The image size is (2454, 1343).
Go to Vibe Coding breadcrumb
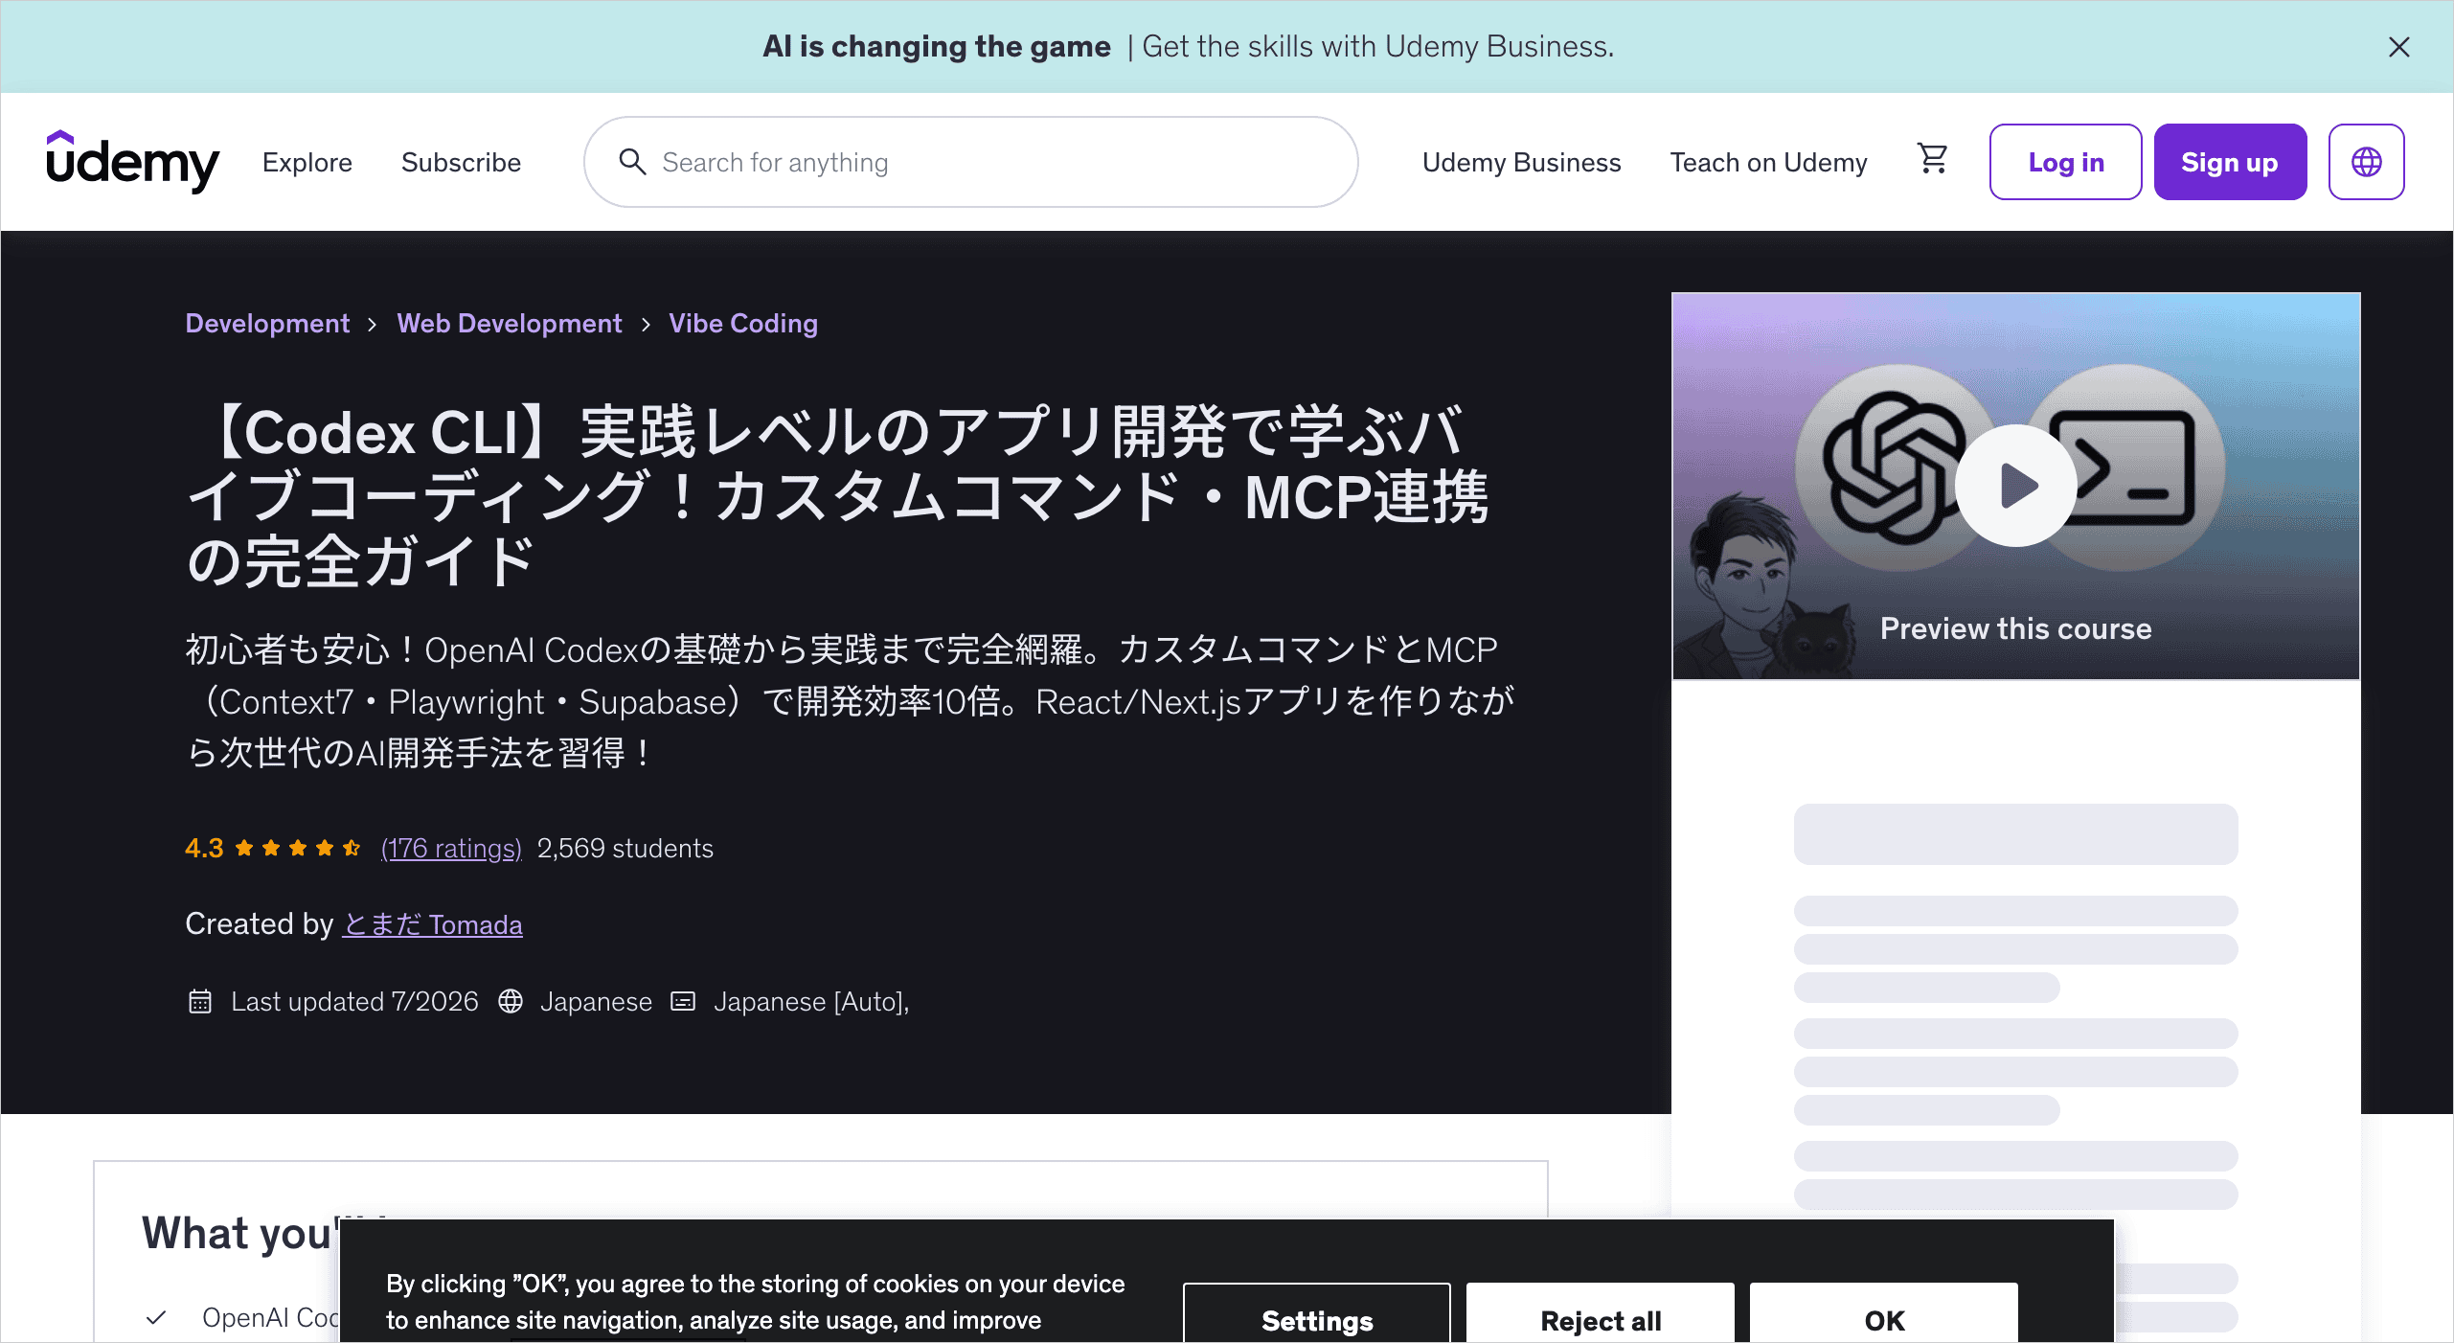(x=743, y=324)
